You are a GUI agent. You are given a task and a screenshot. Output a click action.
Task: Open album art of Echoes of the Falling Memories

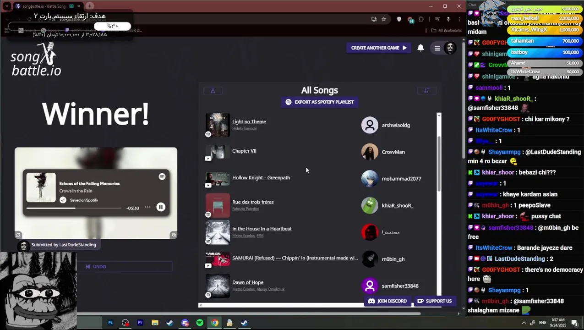pyautogui.click(x=41, y=187)
